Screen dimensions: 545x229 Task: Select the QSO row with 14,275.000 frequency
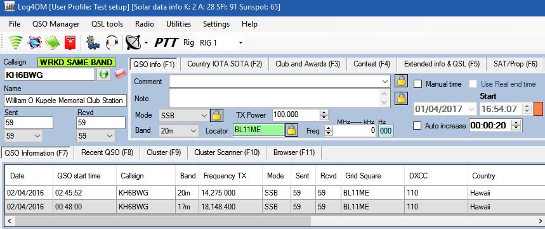(x=275, y=193)
